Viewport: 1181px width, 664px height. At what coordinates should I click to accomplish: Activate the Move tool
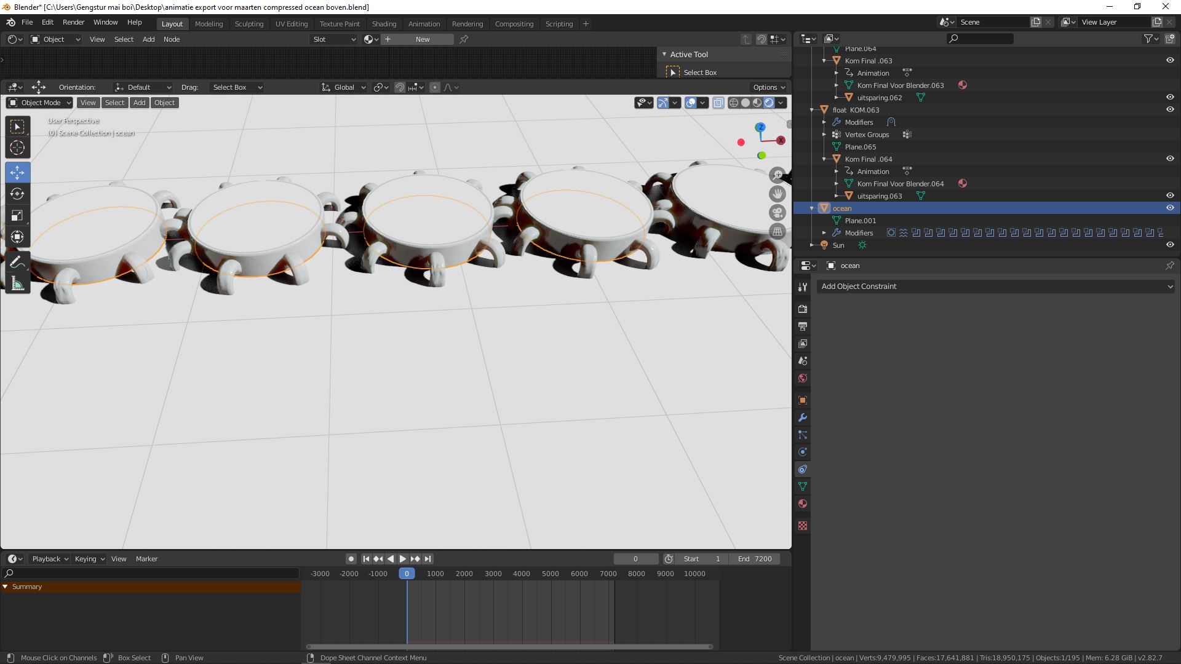(x=17, y=173)
